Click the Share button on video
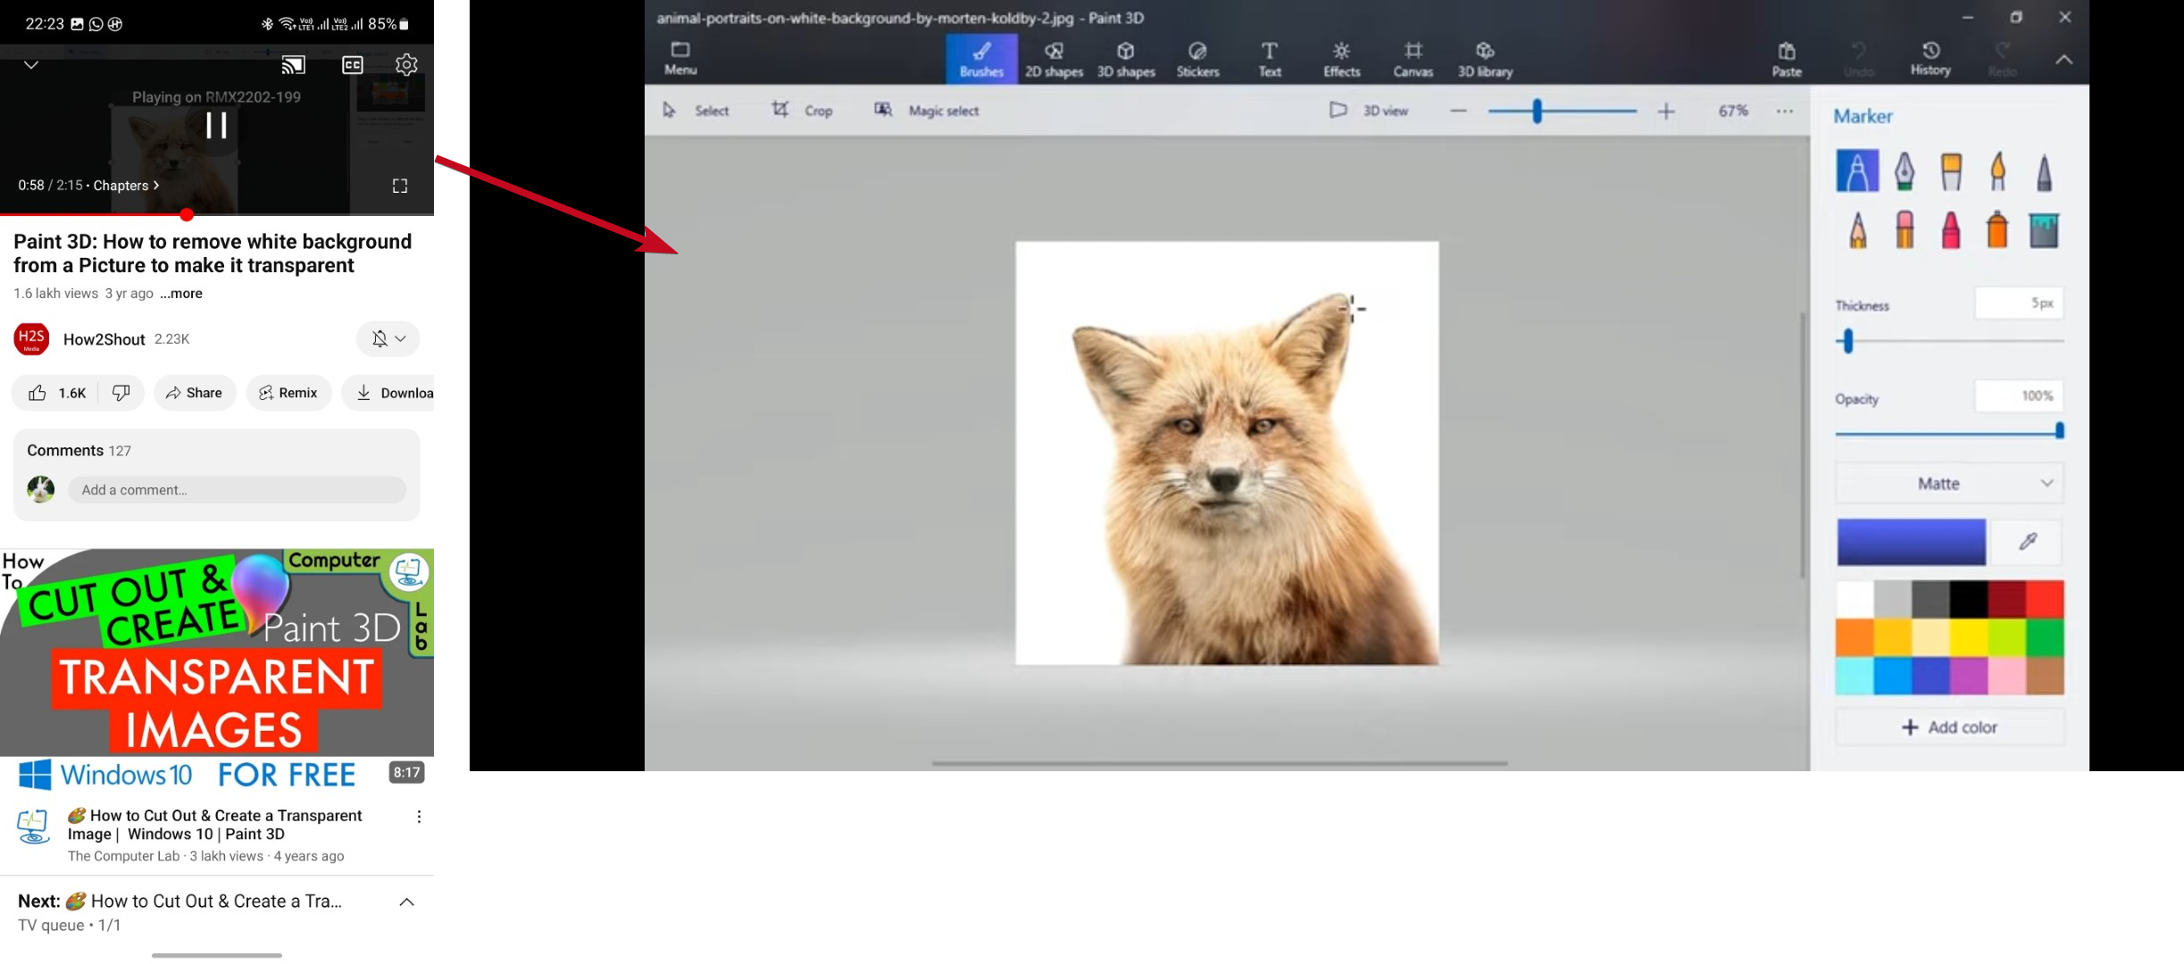Image resolution: width=2184 pixels, height=964 pixels. click(x=195, y=392)
